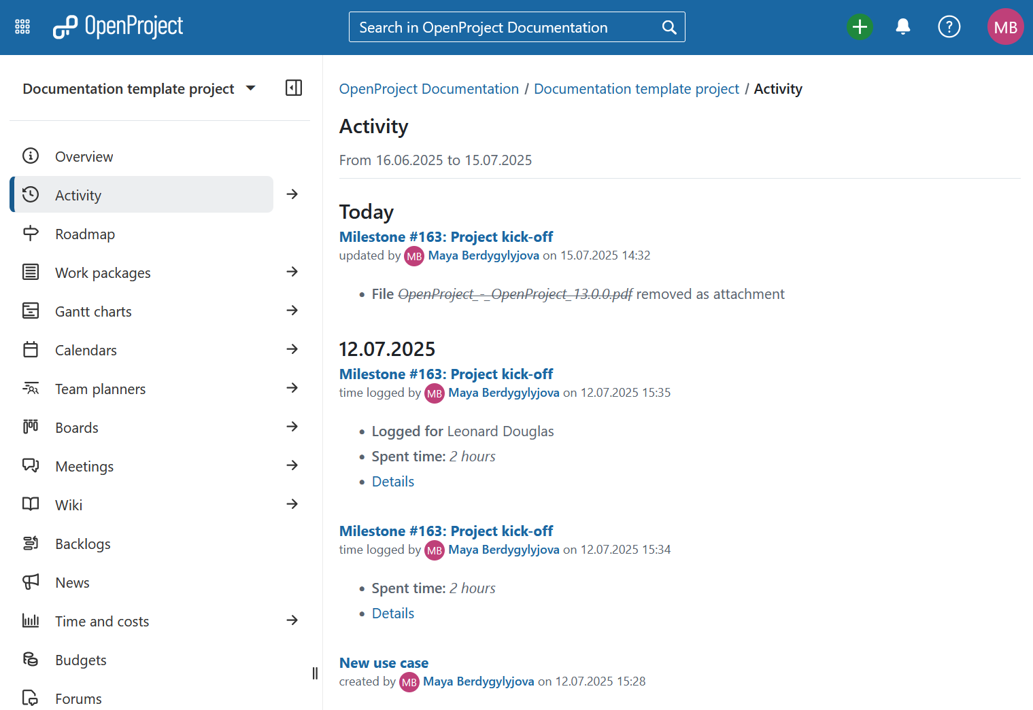1033x710 pixels.
Task: Click the Calendars icon
Action: coord(31,350)
